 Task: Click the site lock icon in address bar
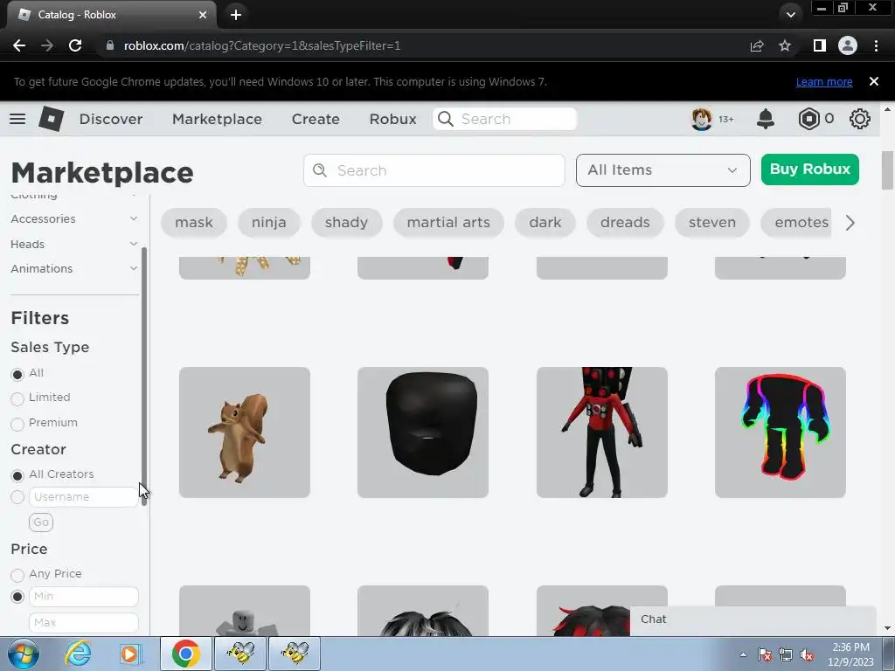[110, 45]
